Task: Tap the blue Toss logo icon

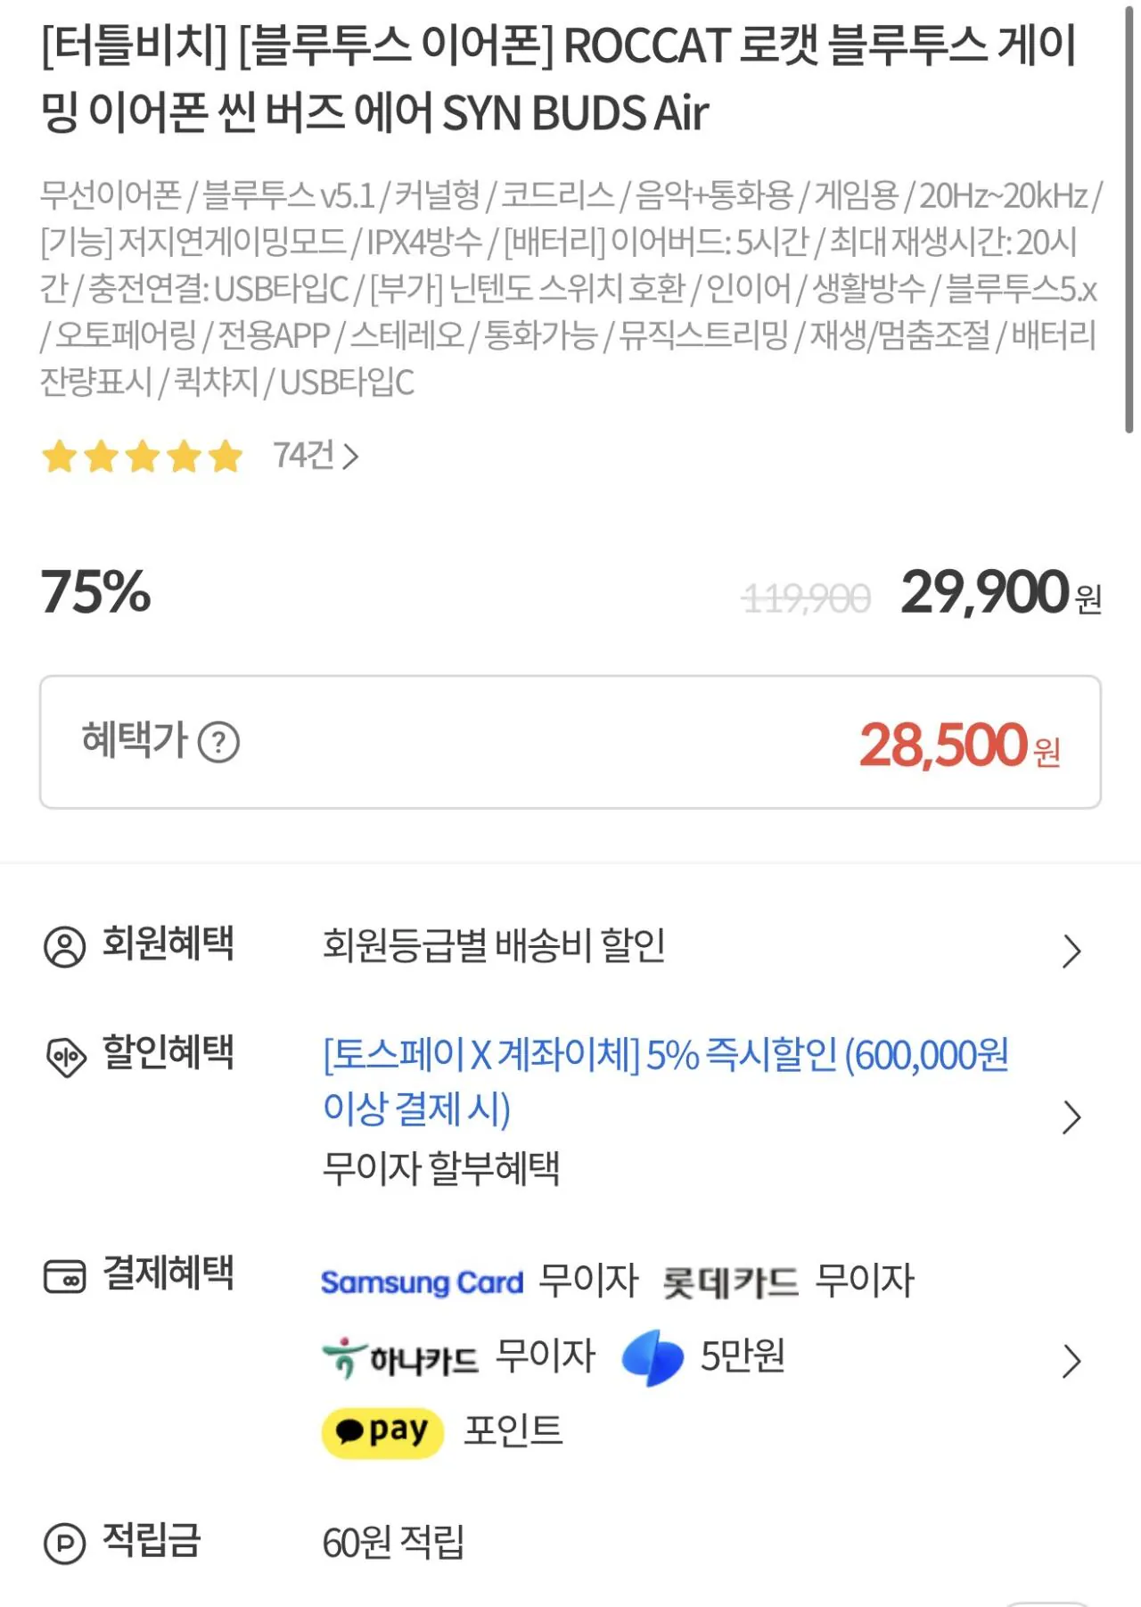Action: (x=653, y=1357)
